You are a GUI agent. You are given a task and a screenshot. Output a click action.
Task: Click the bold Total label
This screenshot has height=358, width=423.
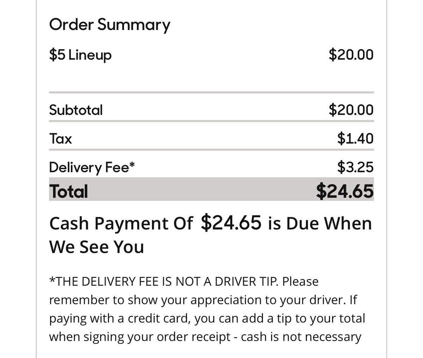click(69, 191)
